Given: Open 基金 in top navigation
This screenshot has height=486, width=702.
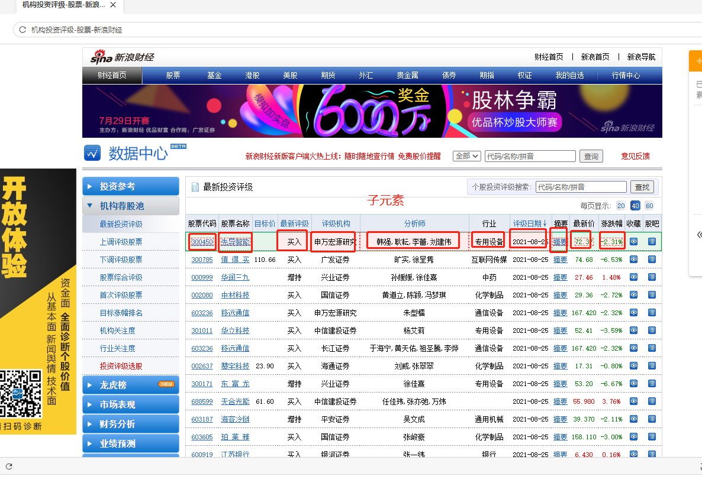Looking at the screenshot, I should 214,76.
